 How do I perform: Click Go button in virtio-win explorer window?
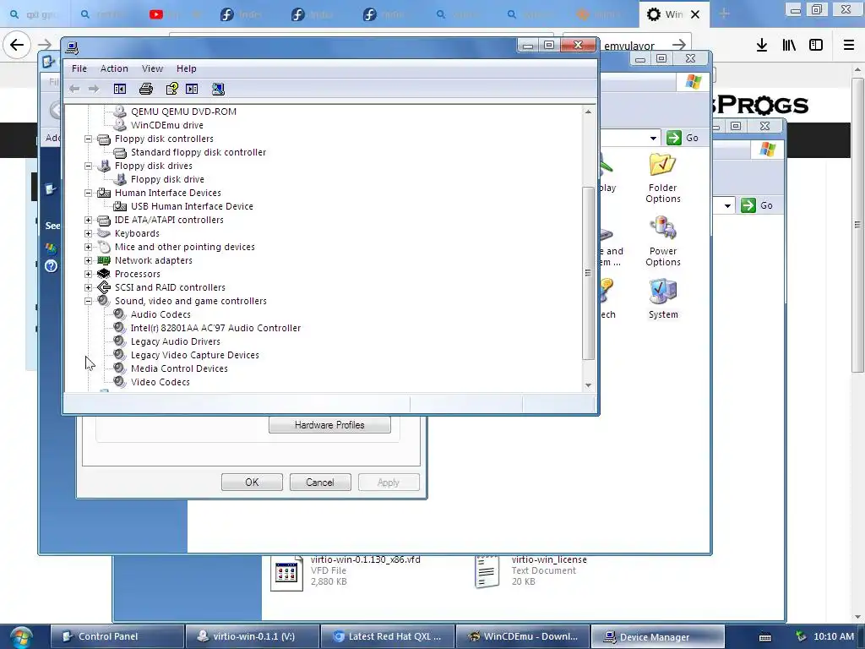tap(757, 206)
